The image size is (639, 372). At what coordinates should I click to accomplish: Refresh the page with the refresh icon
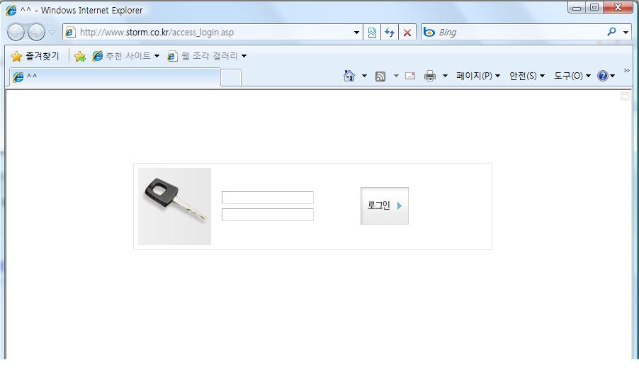(x=390, y=32)
